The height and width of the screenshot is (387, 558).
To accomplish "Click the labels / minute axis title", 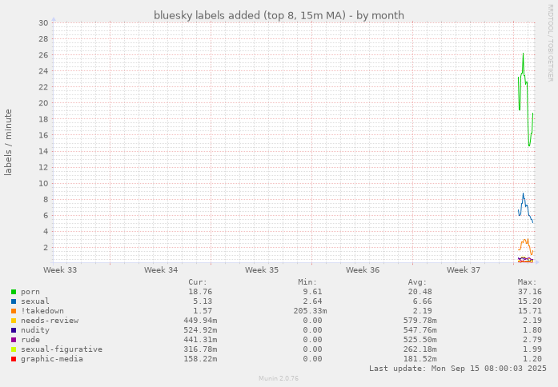I will [x=8, y=142].
